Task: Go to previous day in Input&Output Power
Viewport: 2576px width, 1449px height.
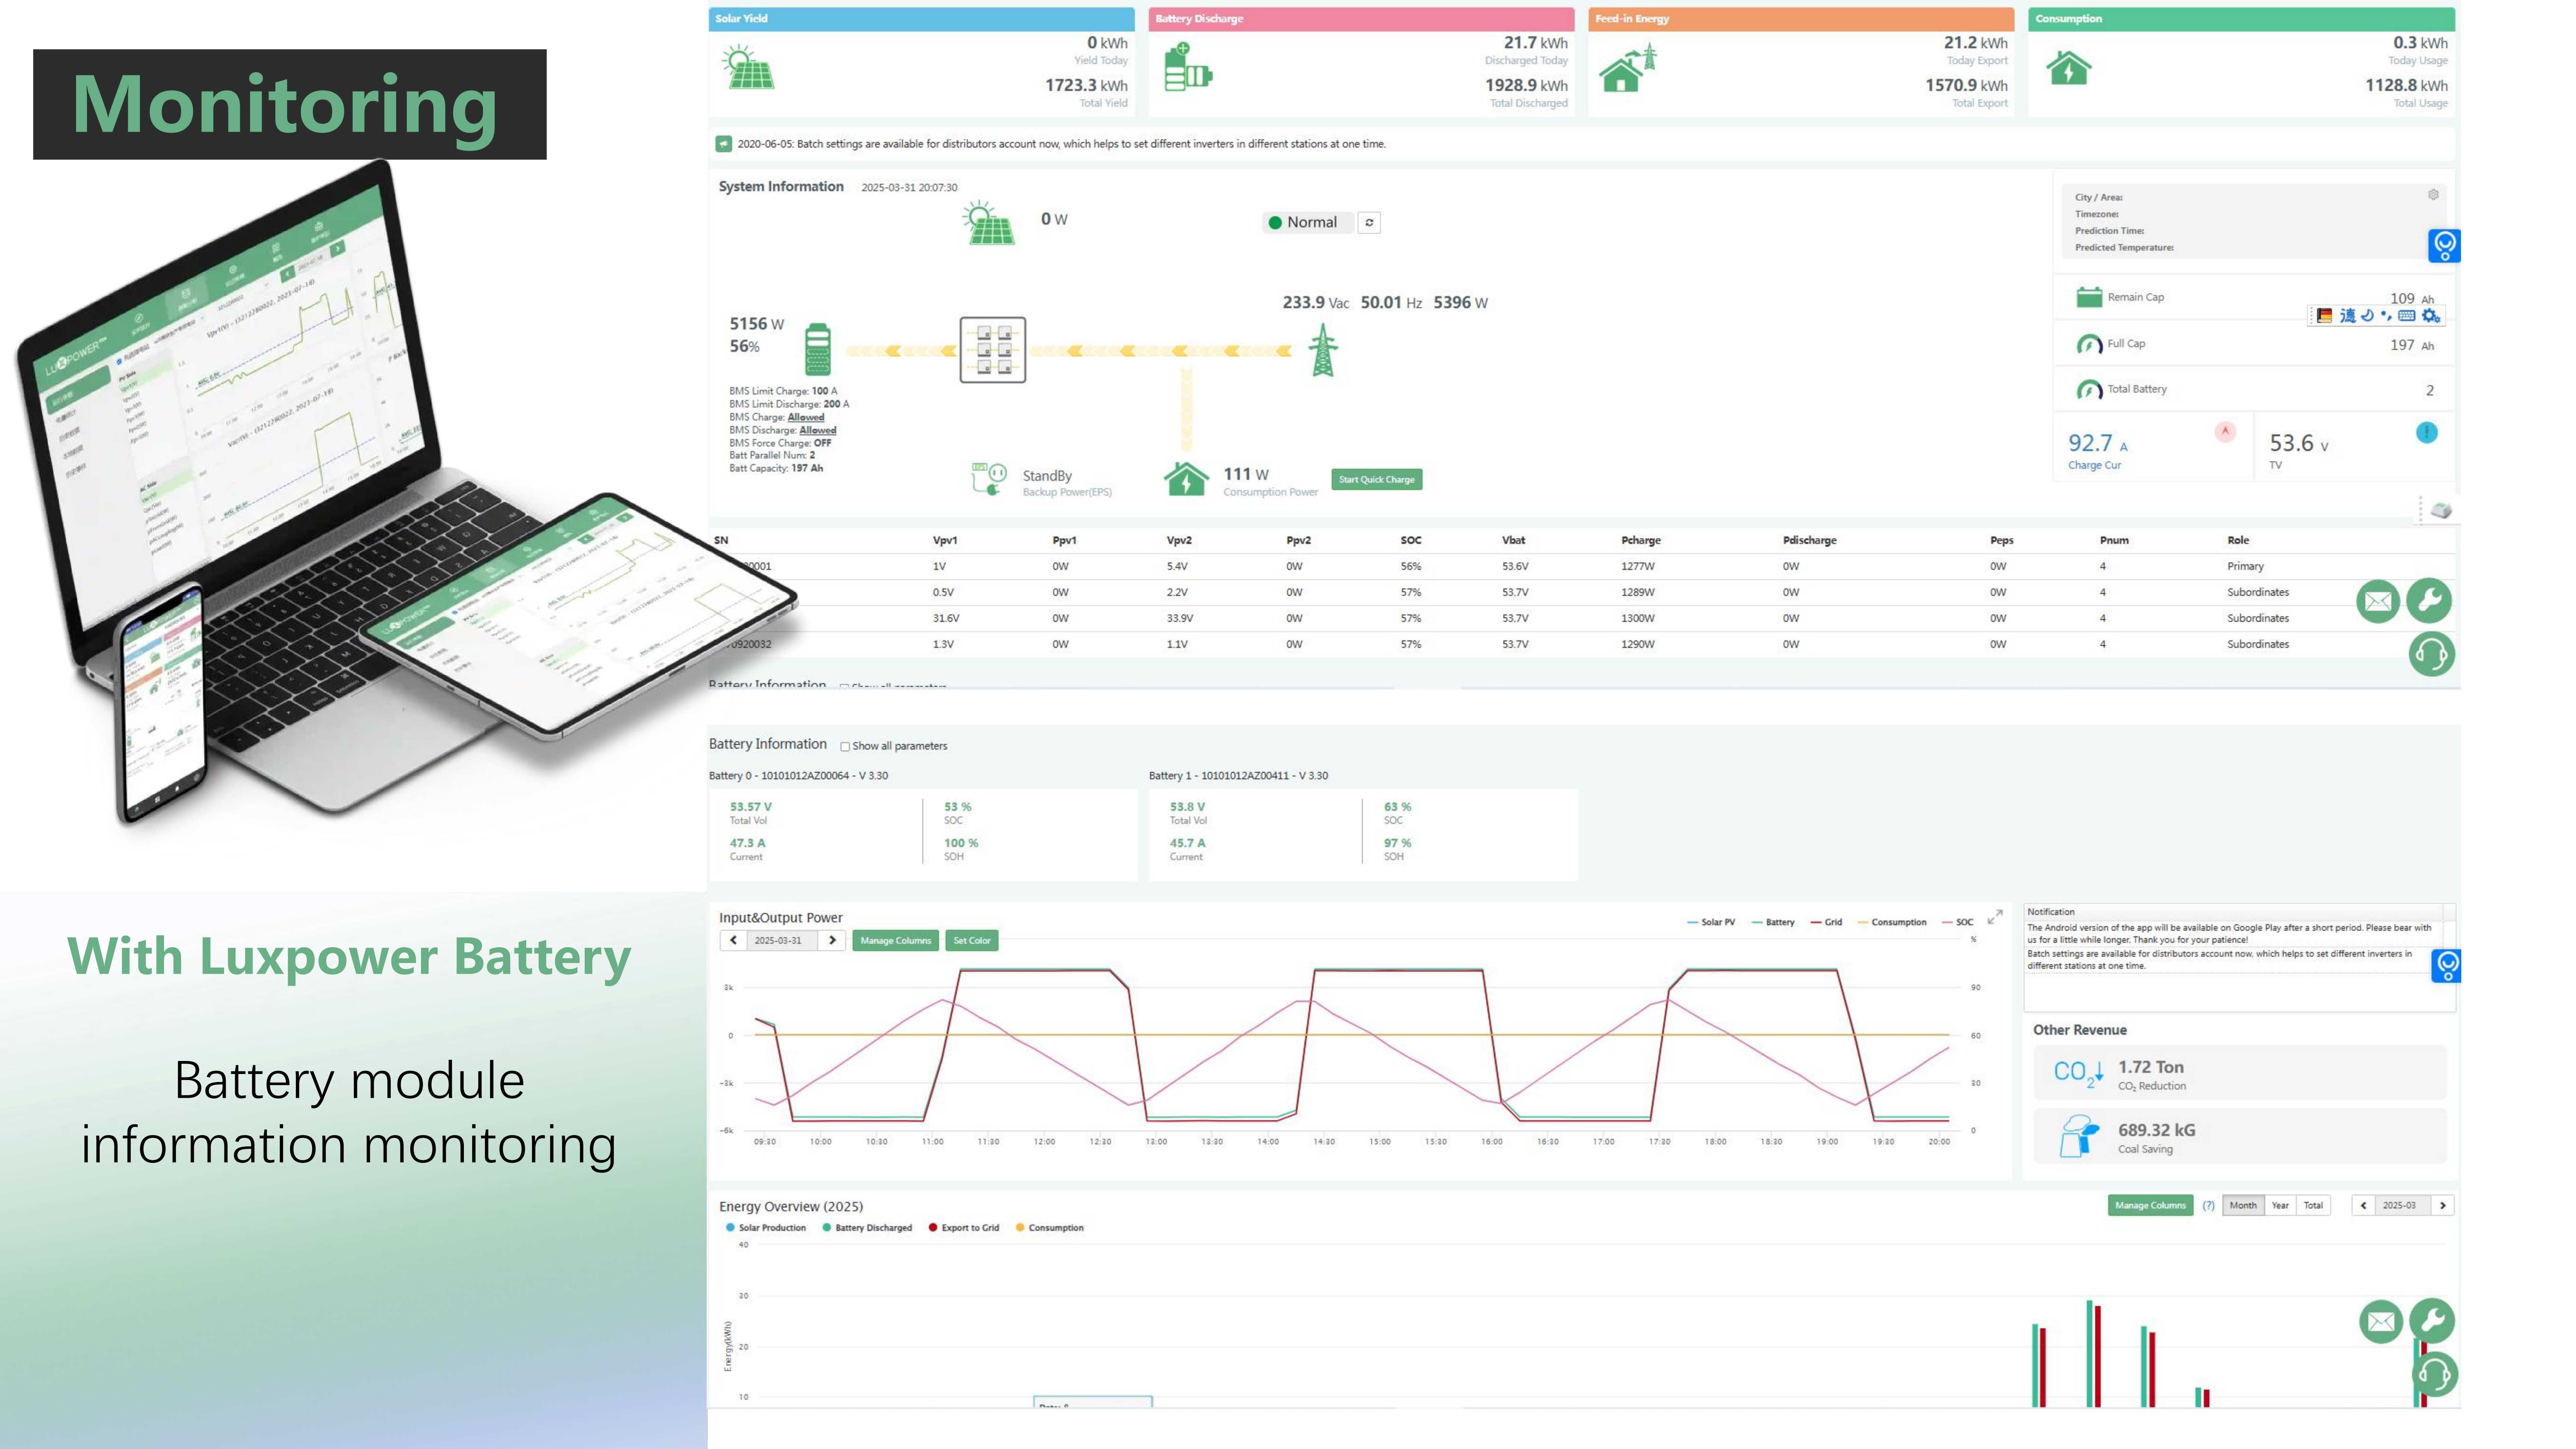Action: pos(733,940)
